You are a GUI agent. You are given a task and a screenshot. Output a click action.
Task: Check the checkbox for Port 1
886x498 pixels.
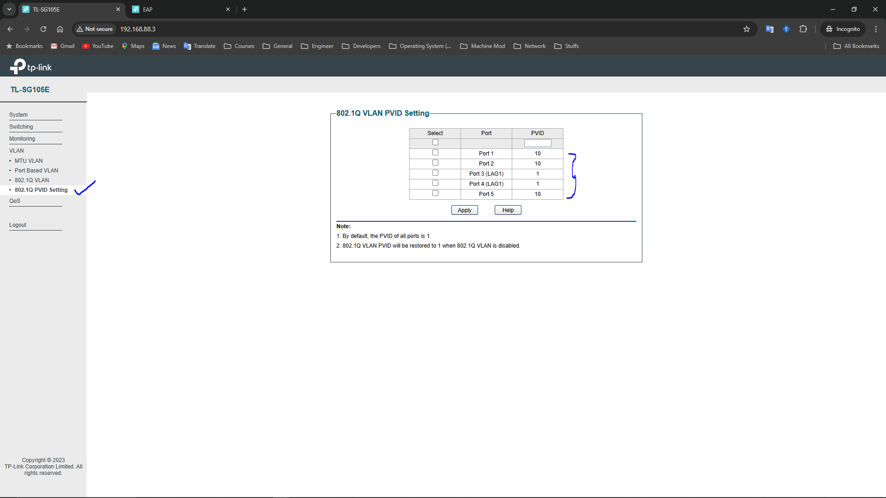click(x=435, y=152)
